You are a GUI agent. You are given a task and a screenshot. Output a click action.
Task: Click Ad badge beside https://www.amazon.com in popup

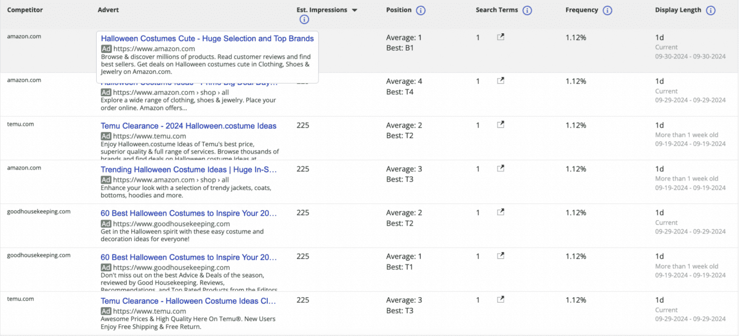click(x=106, y=49)
